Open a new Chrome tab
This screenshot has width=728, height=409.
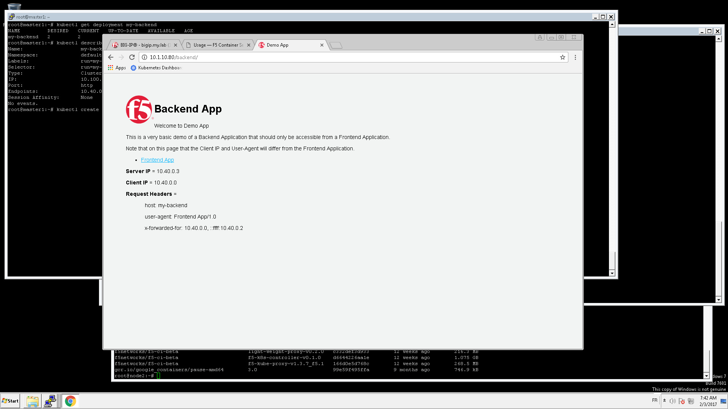pos(336,45)
